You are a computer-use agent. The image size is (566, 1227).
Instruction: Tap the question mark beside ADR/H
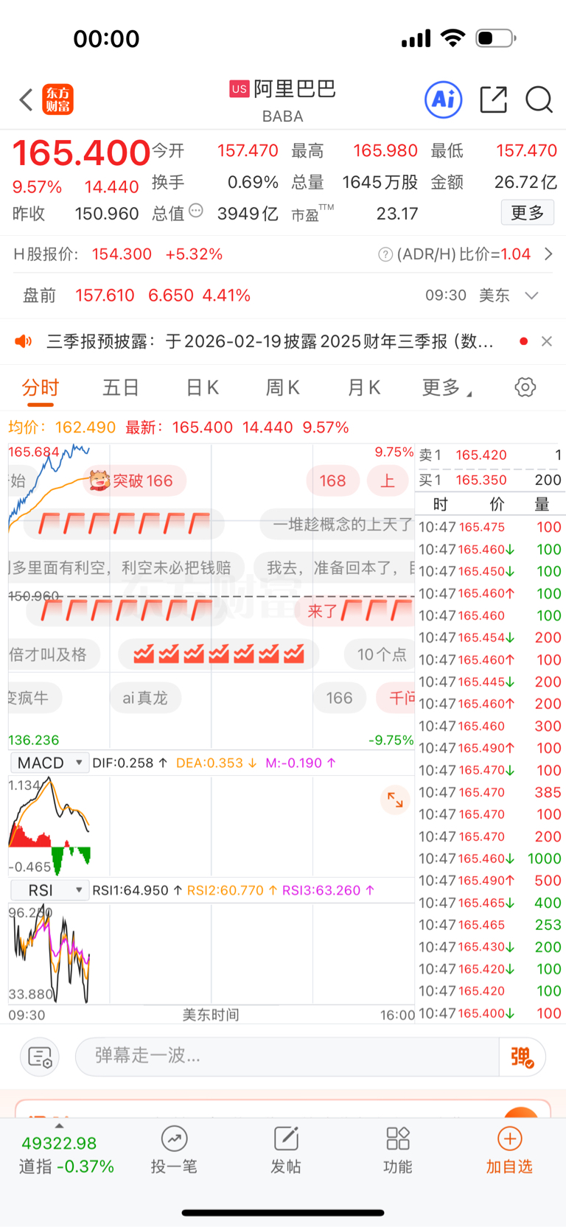click(385, 254)
